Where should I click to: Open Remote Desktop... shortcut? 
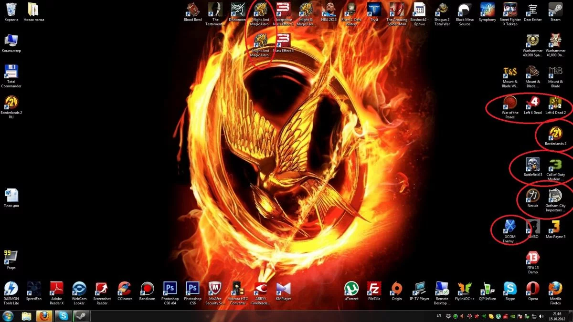pos(442,293)
